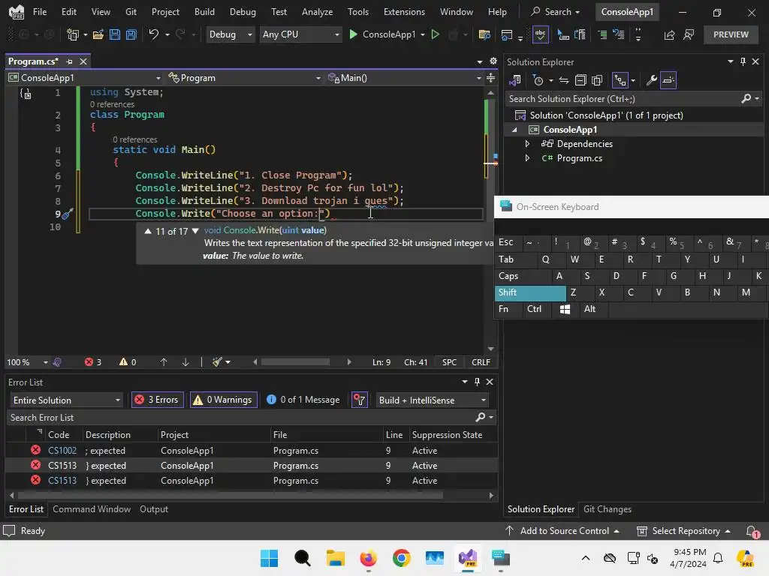
Task: Pin the Program.cs tab
Action: click(x=69, y=61)
